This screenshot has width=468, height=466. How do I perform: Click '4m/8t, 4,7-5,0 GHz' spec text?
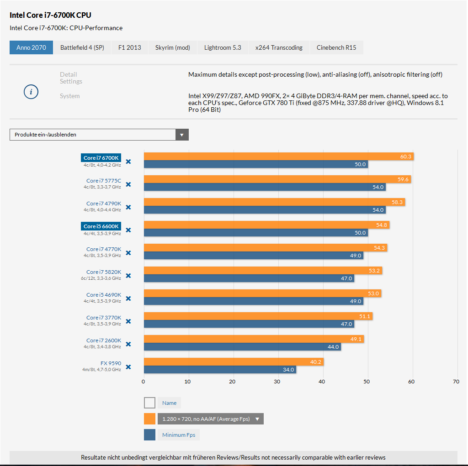click(101, 369)
